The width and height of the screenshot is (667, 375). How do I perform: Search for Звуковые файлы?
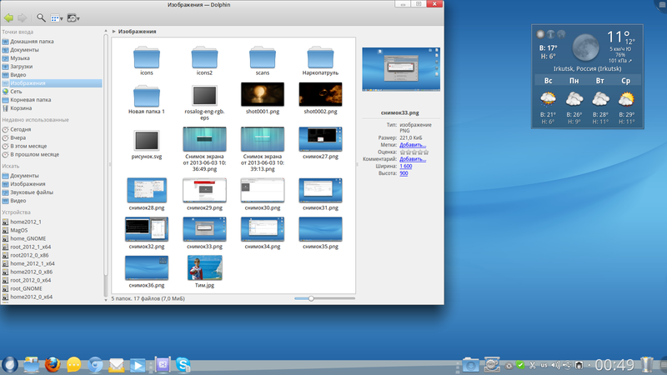32,192
